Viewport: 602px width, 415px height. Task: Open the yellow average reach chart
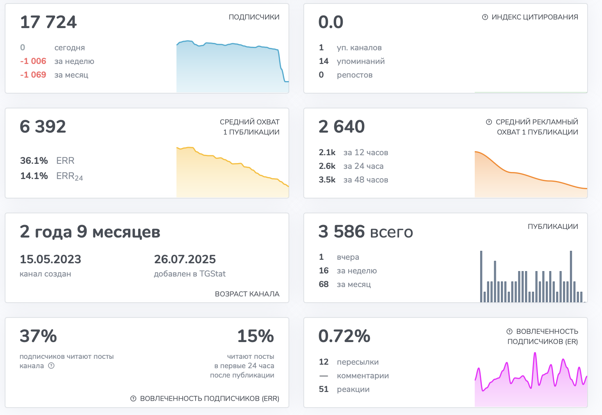pos(232,172)
